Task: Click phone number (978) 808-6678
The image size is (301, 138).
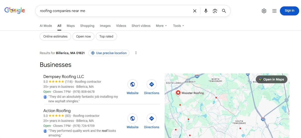Action: (84, 92)
